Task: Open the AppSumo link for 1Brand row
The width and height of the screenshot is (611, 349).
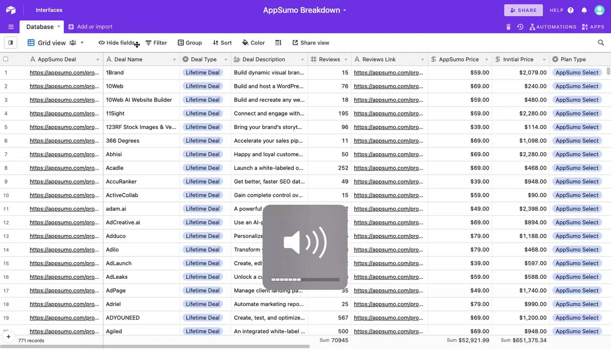Action: (x=64, y=73)
